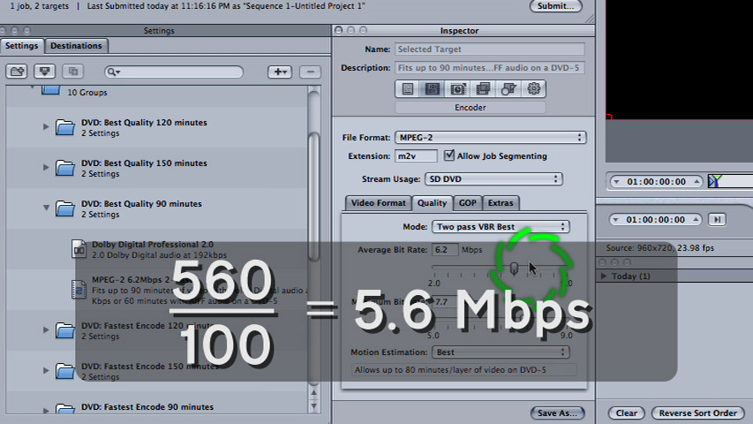The width and height of the screenshot is (753, 424).
Task: Click the Average Bit Rate slider handle
Action: (x=514, y=268)
